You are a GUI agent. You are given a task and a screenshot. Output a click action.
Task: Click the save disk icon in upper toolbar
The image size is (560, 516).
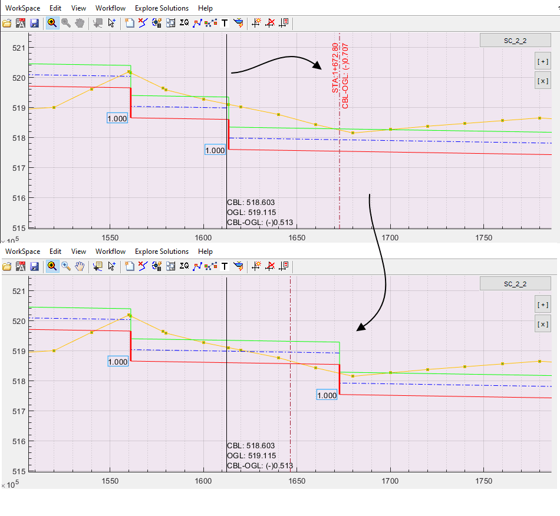pyautogui.click(x=34, y=24)
